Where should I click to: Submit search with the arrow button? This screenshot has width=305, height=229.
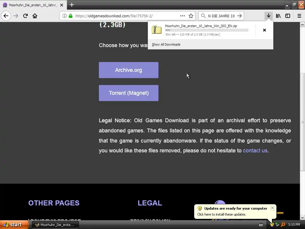coord(240,16)
